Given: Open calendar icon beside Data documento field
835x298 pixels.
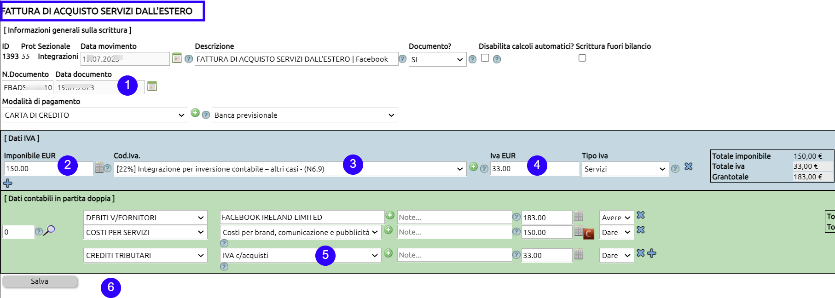Looking at the screenshot, I should pos(152,86).
